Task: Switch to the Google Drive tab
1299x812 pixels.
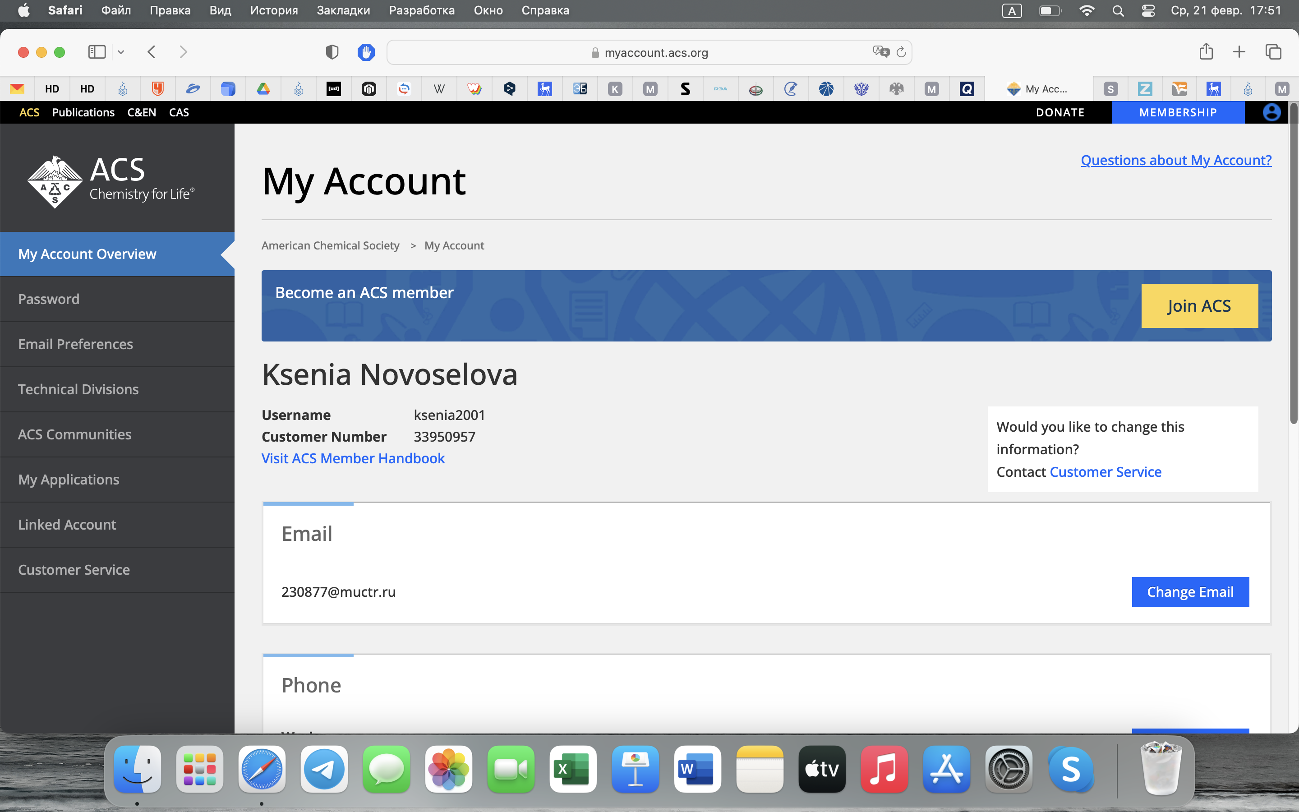Action: pyautogui.click(x=263, y=88)
